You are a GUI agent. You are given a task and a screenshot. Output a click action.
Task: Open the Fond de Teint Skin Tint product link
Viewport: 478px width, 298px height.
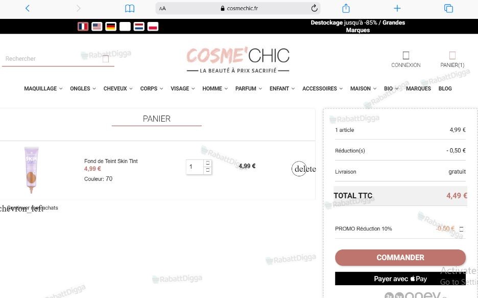click(x=111, y=161)
